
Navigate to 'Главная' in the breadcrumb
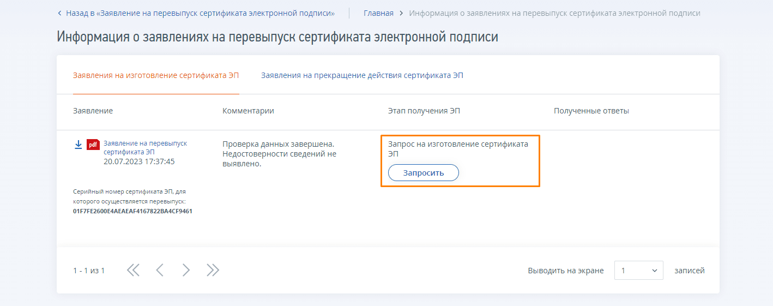378,13
